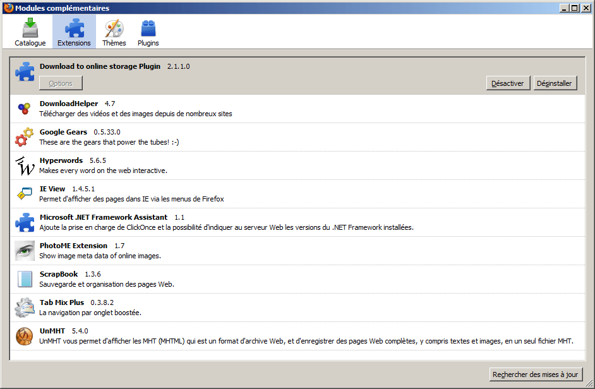Click the UnMHT icon
Viewport: 595px width, 389px height.
click(x=25, y=336)
